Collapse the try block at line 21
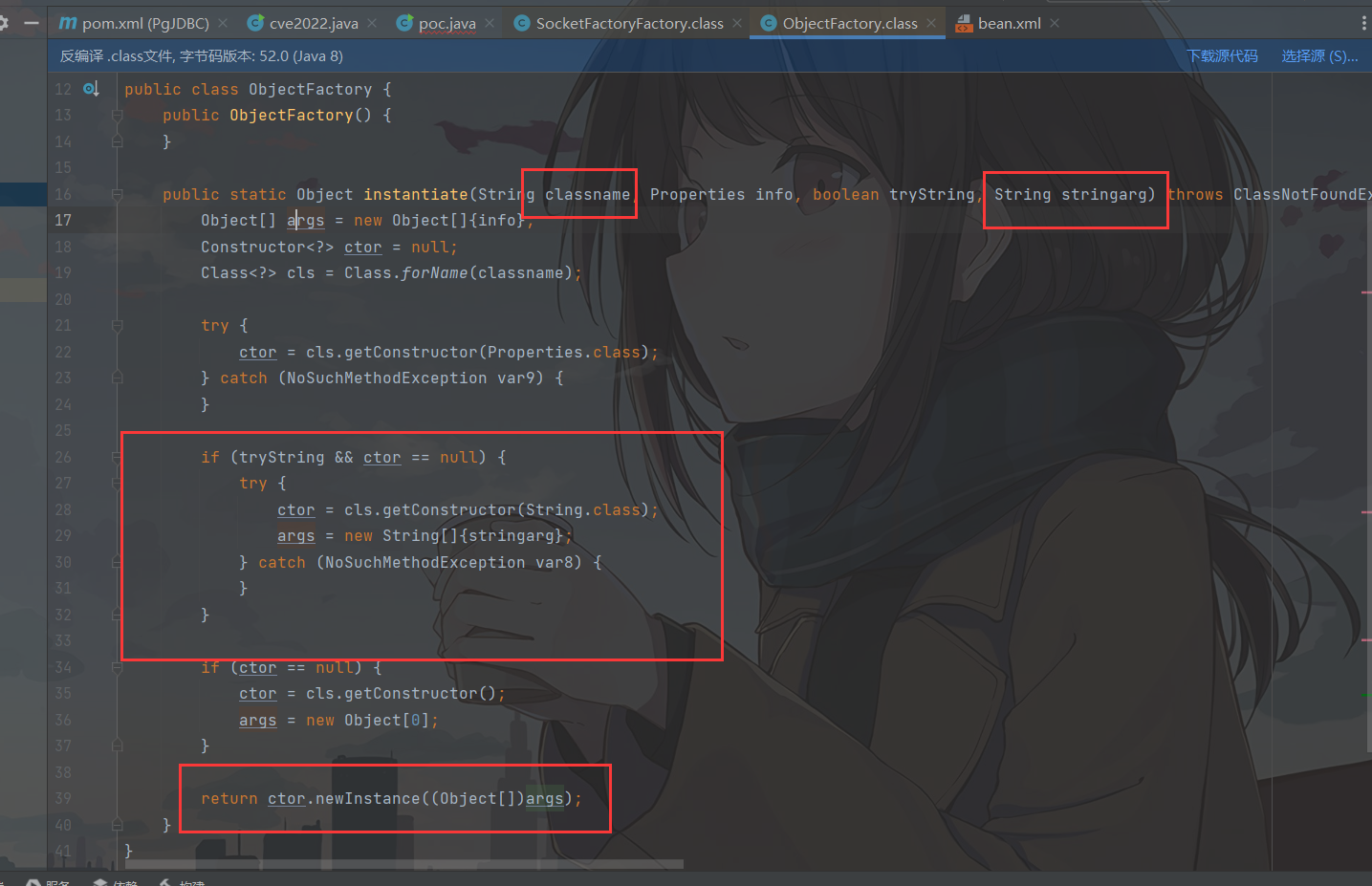The width and height of the screenshot is (1372, 886). 117,325
